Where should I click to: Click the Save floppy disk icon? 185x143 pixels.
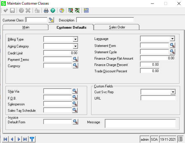[12, 10]
